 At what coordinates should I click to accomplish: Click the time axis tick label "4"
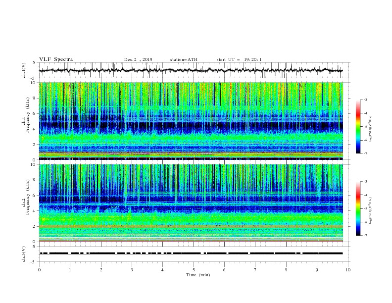163,270
